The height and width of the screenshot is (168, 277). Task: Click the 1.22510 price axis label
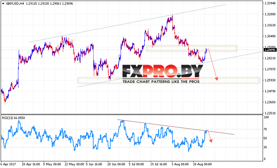point(270,113)
